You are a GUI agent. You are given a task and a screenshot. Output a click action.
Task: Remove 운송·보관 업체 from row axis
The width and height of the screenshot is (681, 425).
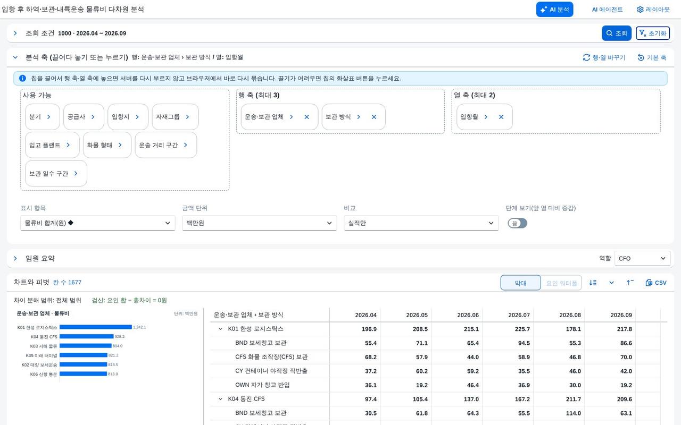click(x=306, y=117)
